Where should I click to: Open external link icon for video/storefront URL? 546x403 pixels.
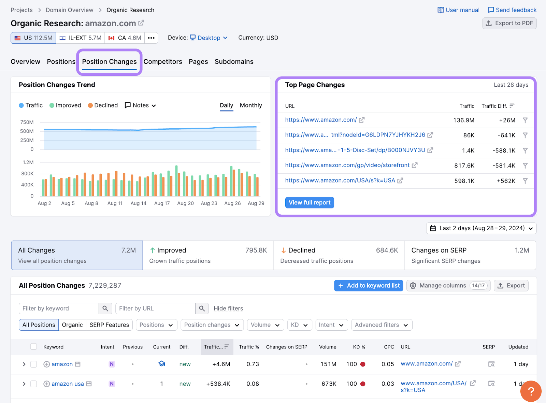[x=415, y=165]
